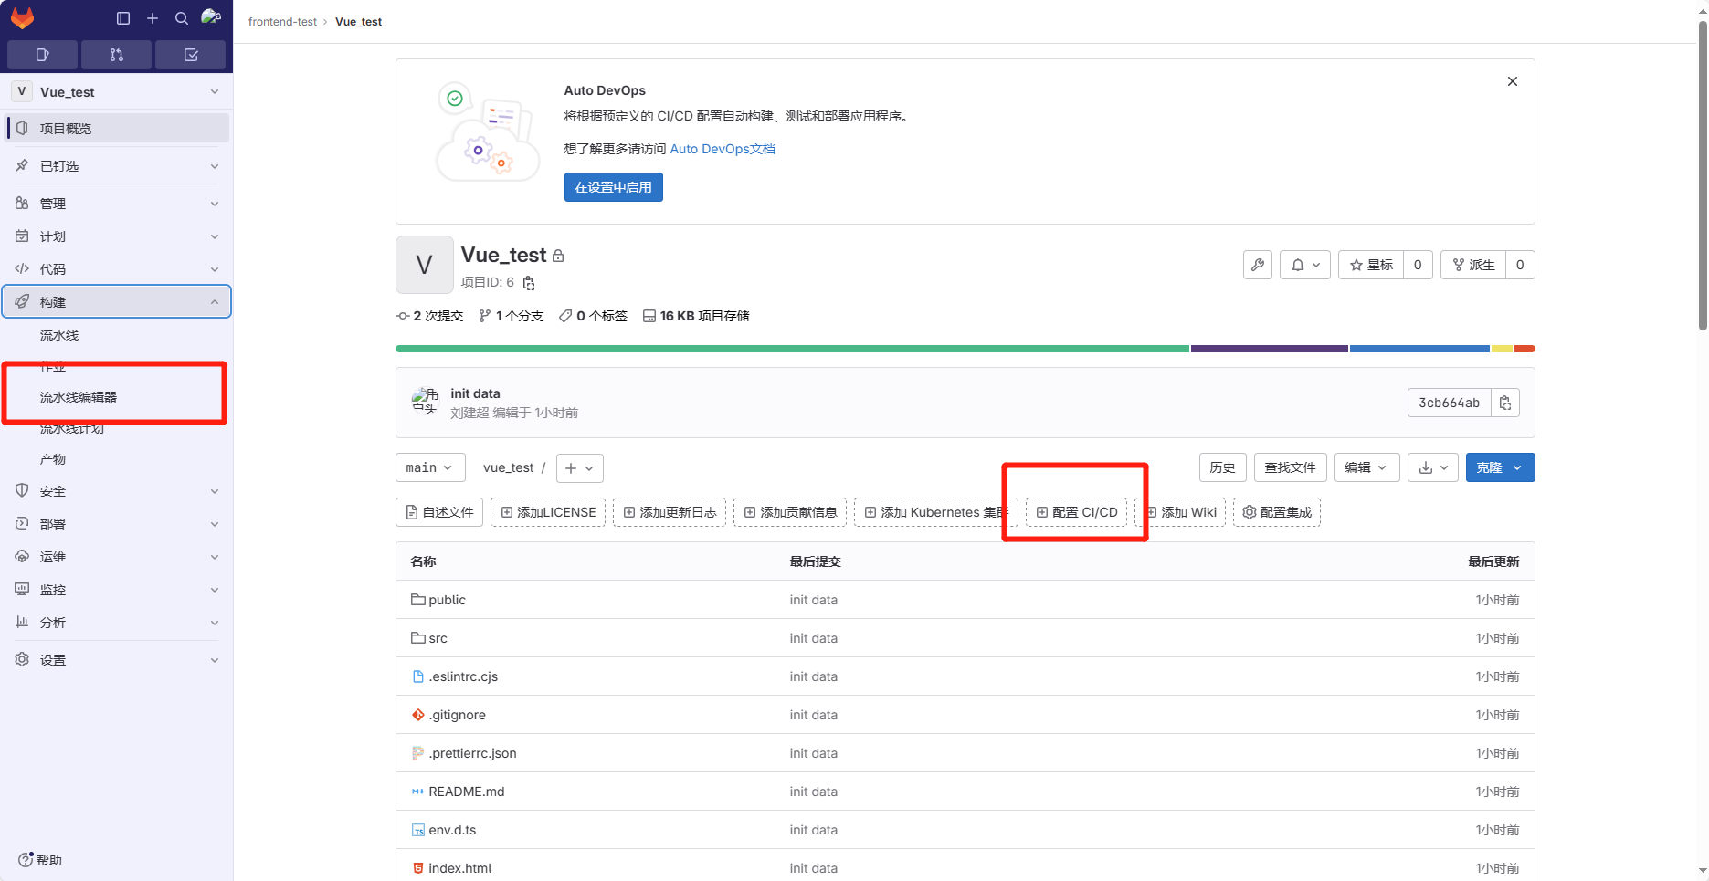Close the Auto DevOps banner
The height and width of the screenshot is (881, 1709).
point(1513,81)
